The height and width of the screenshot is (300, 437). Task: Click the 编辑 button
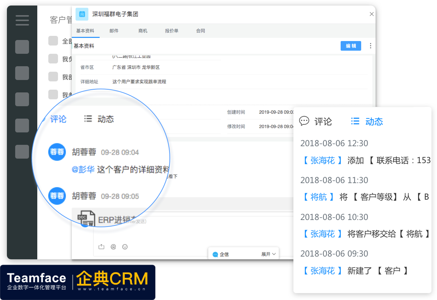point(351,46)
